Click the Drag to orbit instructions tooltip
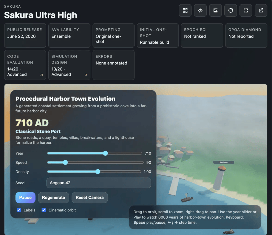 [x=195, y=217]
